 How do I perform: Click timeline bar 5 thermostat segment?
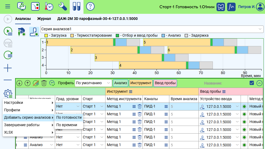[178, 42]
